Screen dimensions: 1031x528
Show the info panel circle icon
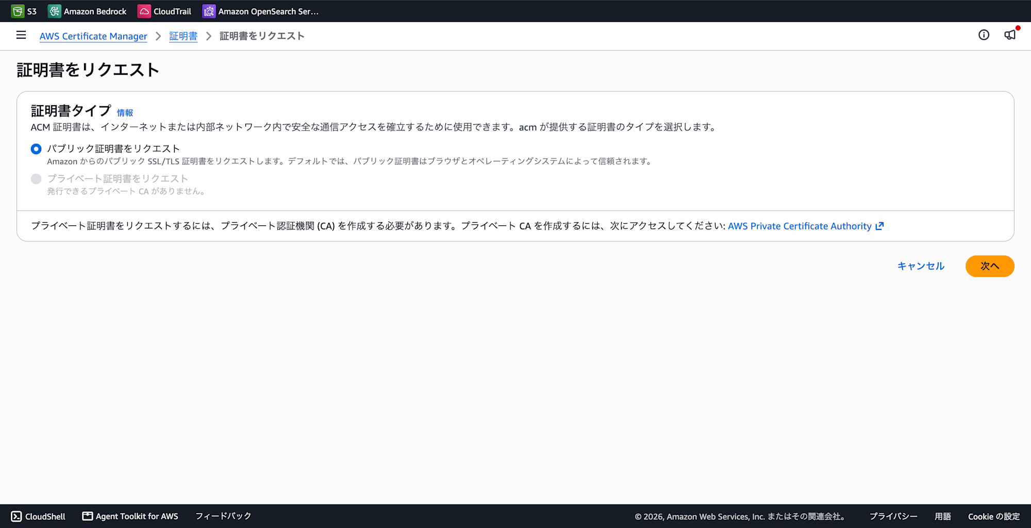click(x=984, y=35)
